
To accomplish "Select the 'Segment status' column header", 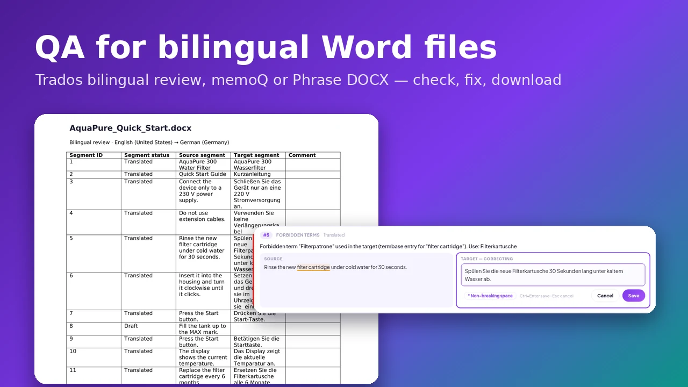I will pyautogui.click(x=148, y=155).
